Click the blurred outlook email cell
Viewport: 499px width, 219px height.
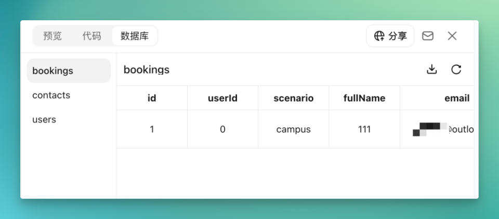coord(437,129)
